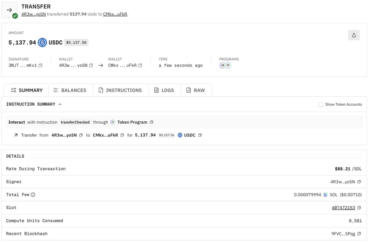Copy slot number 407472153
Screen dimensions: 369x243
[x=359, y=208]
